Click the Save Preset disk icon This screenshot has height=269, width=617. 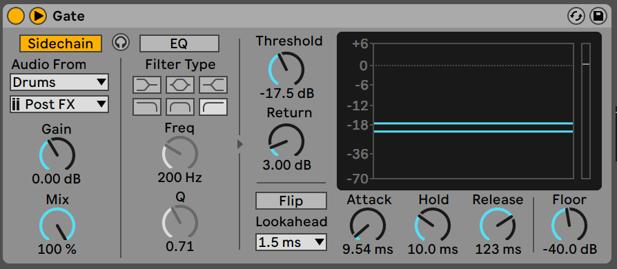[x=598, y=17]
